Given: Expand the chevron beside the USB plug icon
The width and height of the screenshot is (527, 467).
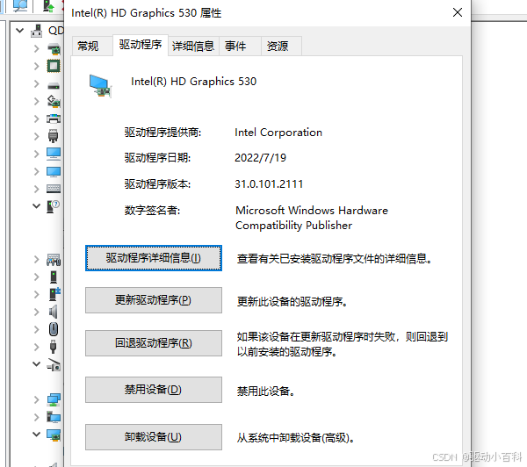Looking at the screenshot, I should tap(36, 347).
